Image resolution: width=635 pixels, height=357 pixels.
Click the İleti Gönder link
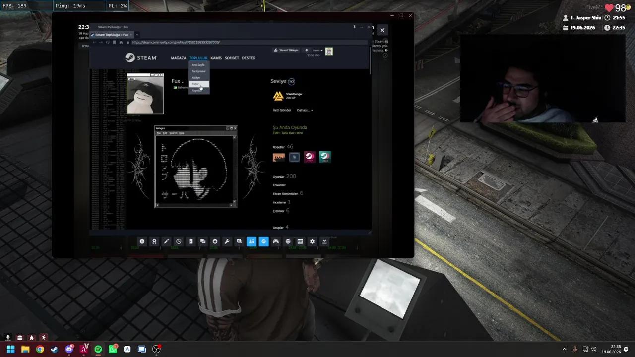282,110
